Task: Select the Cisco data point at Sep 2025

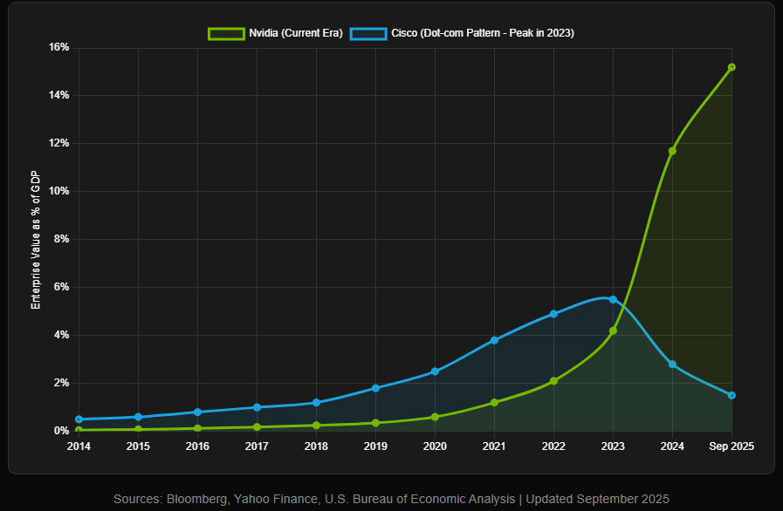Action: tap(731, 395)
